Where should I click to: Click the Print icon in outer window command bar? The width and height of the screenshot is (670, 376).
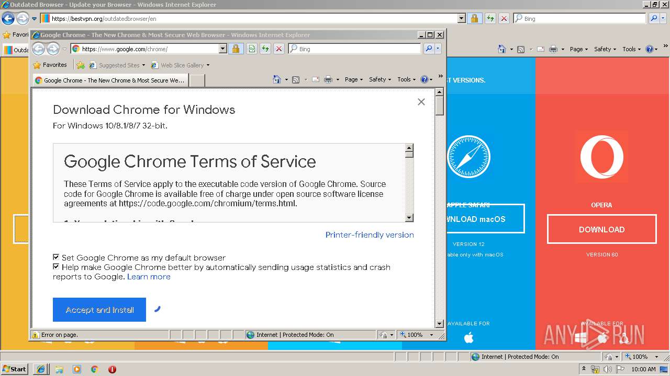(553, 49)
